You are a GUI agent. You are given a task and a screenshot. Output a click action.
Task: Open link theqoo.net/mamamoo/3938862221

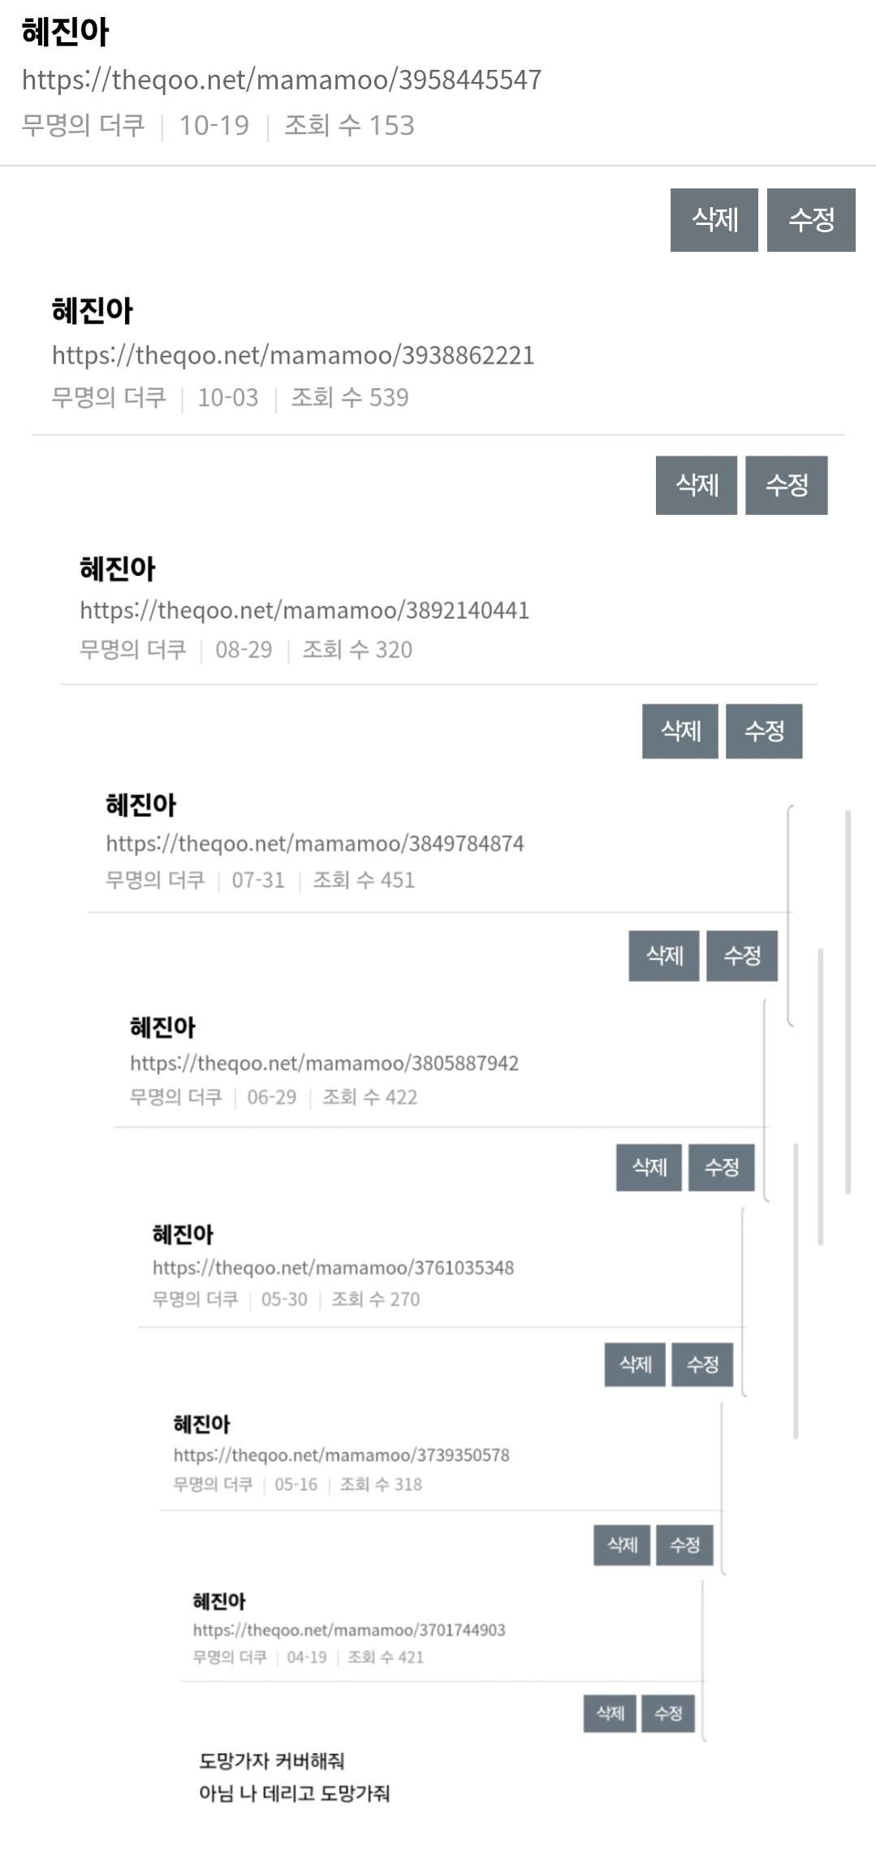click(x=292, y=355)
